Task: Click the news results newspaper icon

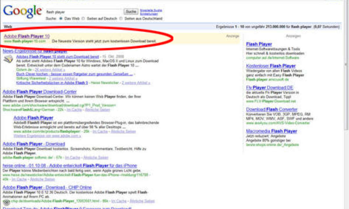Action: (x=8, y=59)
